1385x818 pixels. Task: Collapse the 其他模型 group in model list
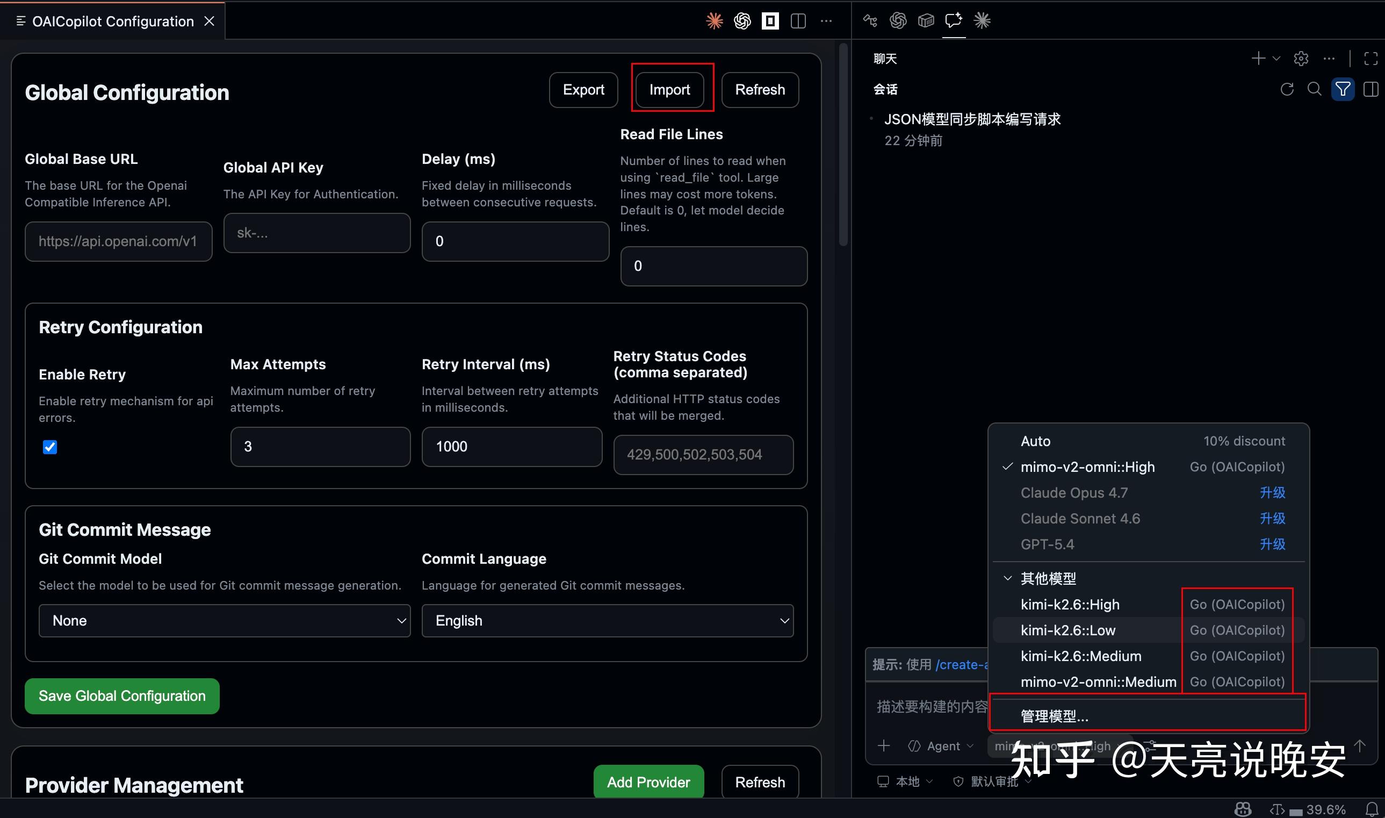coord(1007,578)
